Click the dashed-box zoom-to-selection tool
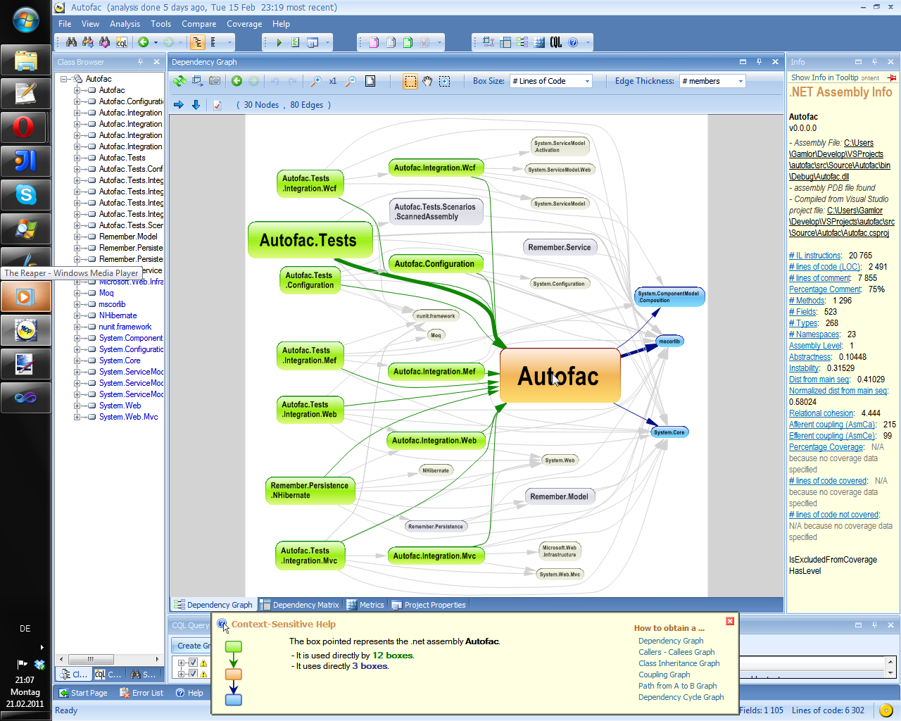 tap(444, 81)
